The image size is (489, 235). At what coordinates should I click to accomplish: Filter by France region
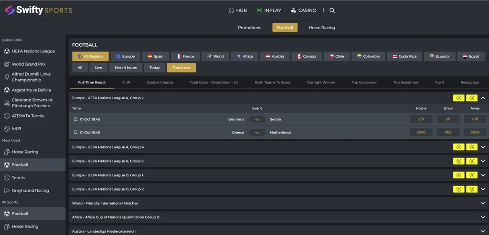pyautogui.click(x=185, y=56)
